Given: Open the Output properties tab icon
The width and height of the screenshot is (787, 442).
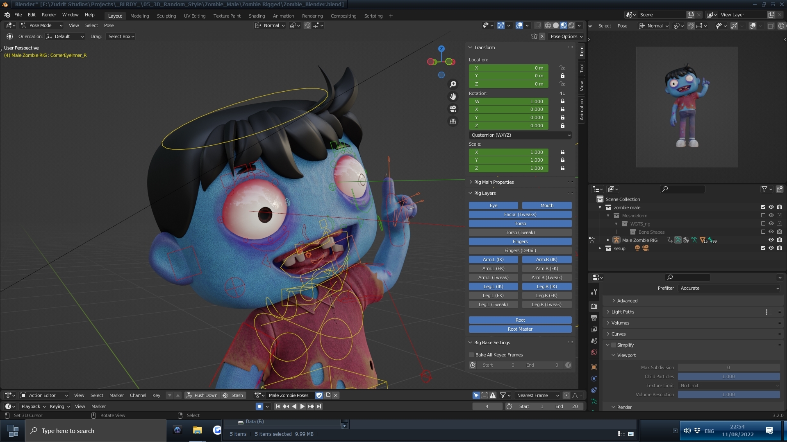Looking at the screenshot, I should 594,318.
